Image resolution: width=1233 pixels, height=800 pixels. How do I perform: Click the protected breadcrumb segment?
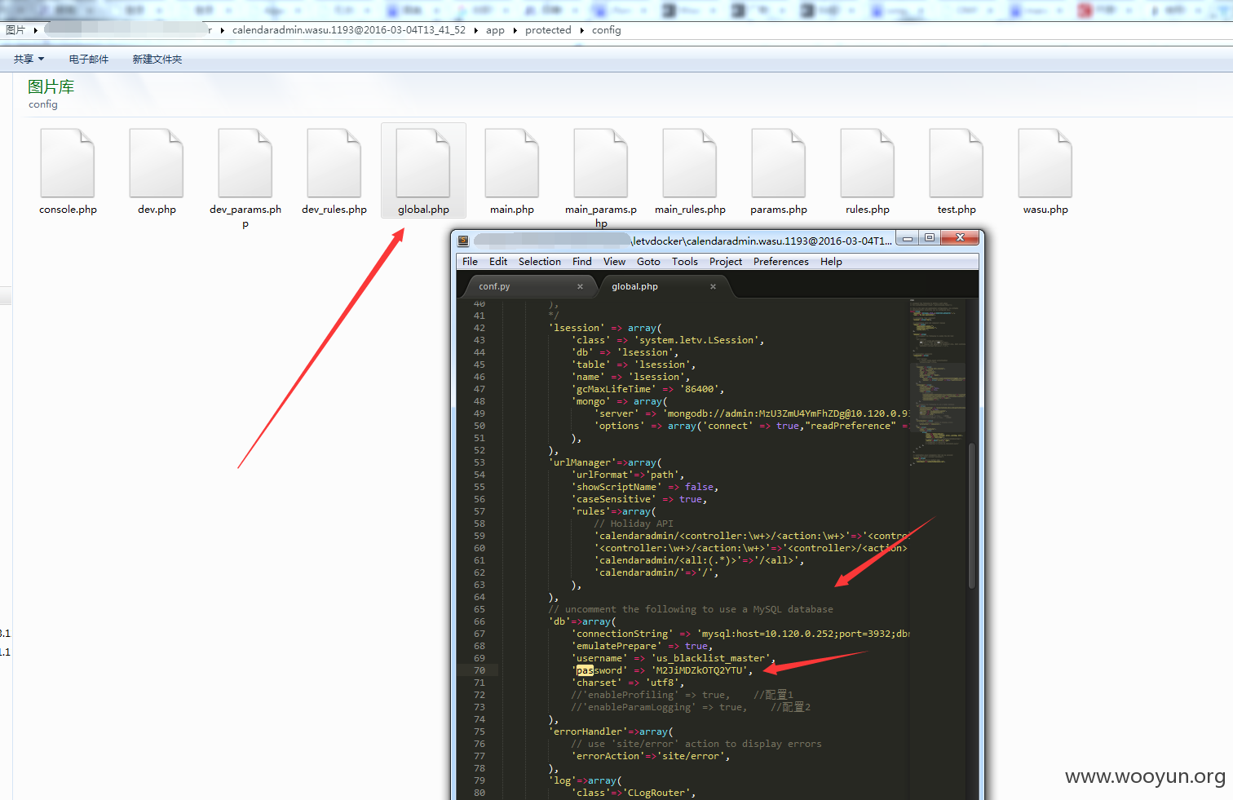[548, 30]
